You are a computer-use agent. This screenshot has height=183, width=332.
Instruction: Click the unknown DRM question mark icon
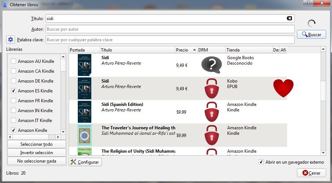click(211, 65)
